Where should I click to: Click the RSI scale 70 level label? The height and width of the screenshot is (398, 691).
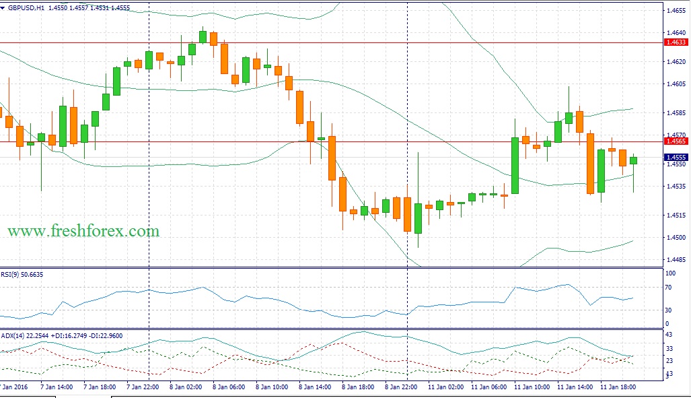(x=669, y=288)
